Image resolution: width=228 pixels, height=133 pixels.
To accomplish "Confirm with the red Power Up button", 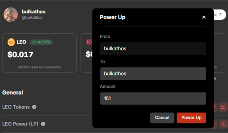I will pyautogui.click(x=191, y=118).
